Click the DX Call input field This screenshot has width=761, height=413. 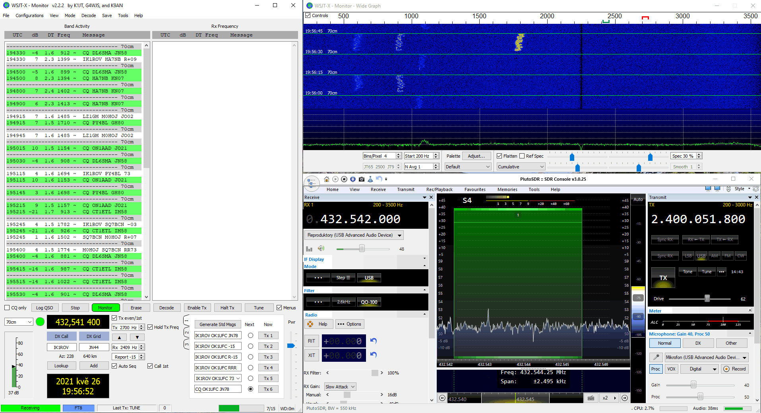(x=61, y=347)
